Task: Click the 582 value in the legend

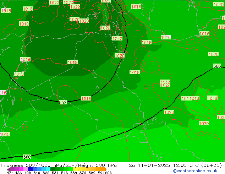Action: tap(92, 173)
